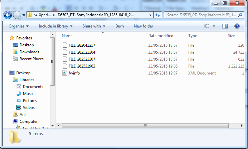The width and height of the screenshot is (248, 149).
Task: Select file FILE_282523307
Action: (82, 59)
